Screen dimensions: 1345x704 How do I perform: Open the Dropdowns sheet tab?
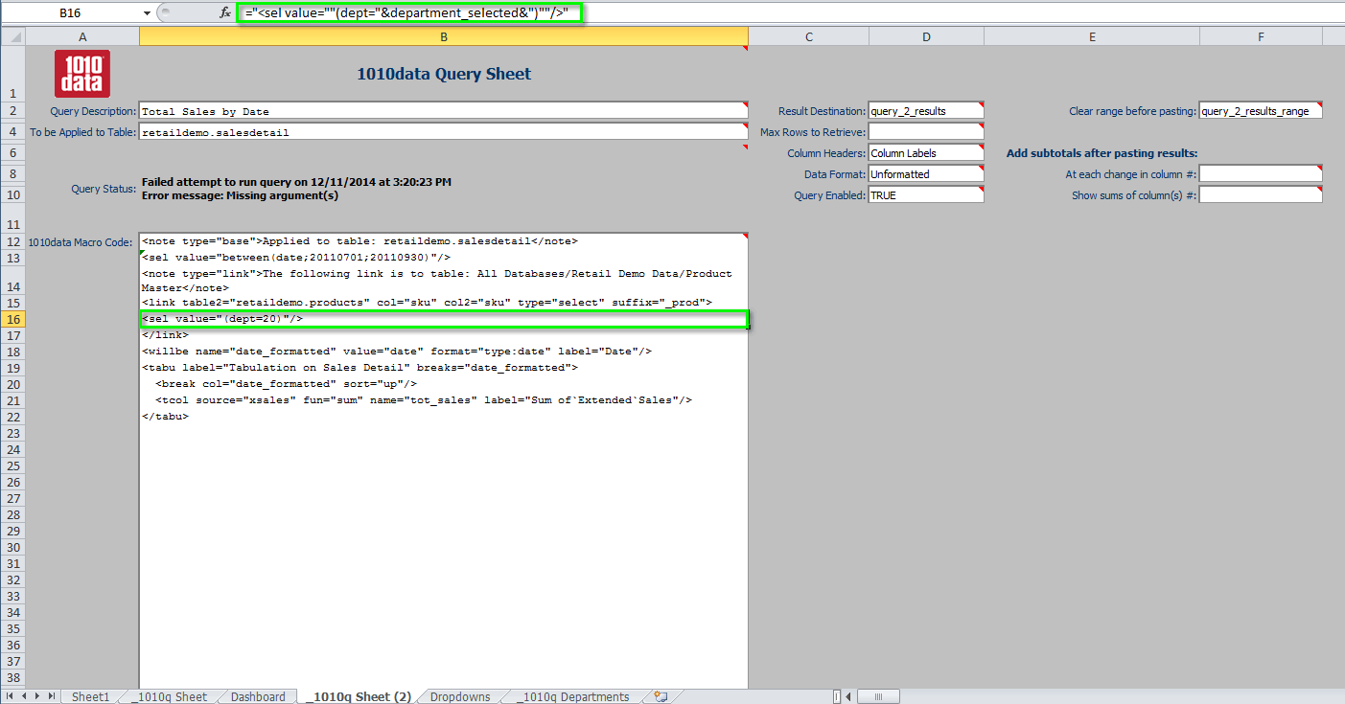(x=460, y=696)
